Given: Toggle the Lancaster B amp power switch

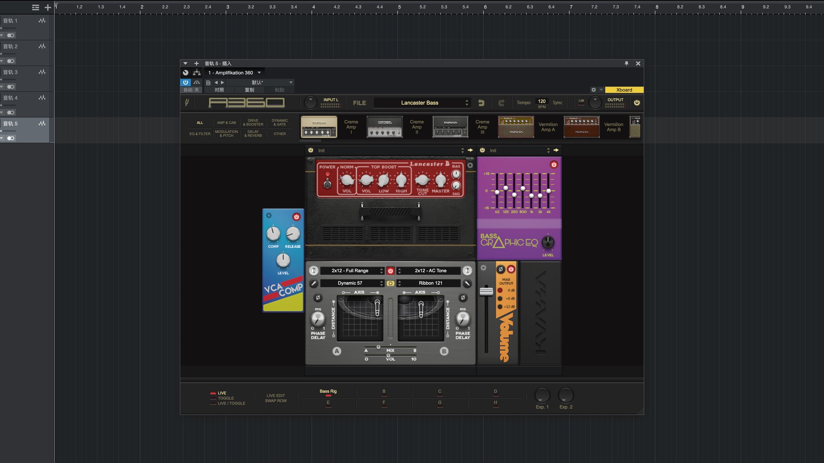Looking at the screenshot, I should click(327, 184).
